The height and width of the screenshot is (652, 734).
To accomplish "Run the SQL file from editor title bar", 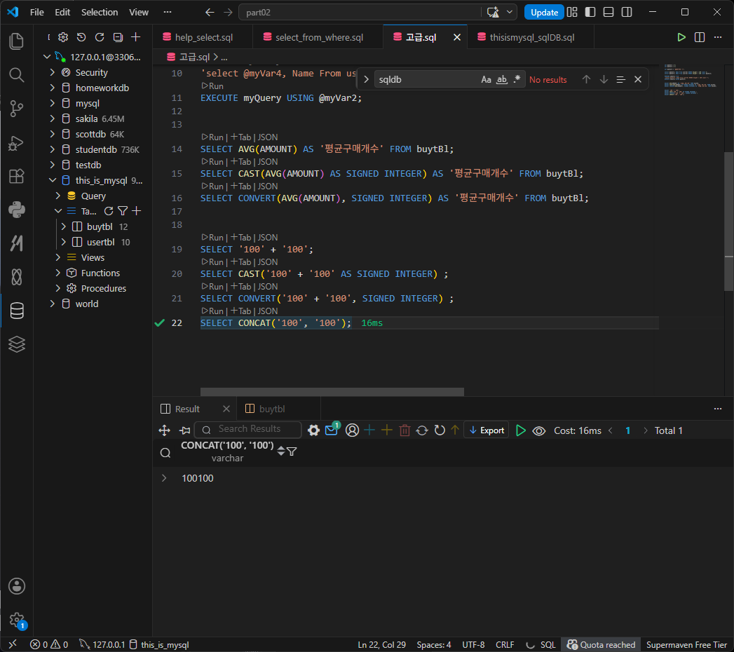I will (681, 37).
